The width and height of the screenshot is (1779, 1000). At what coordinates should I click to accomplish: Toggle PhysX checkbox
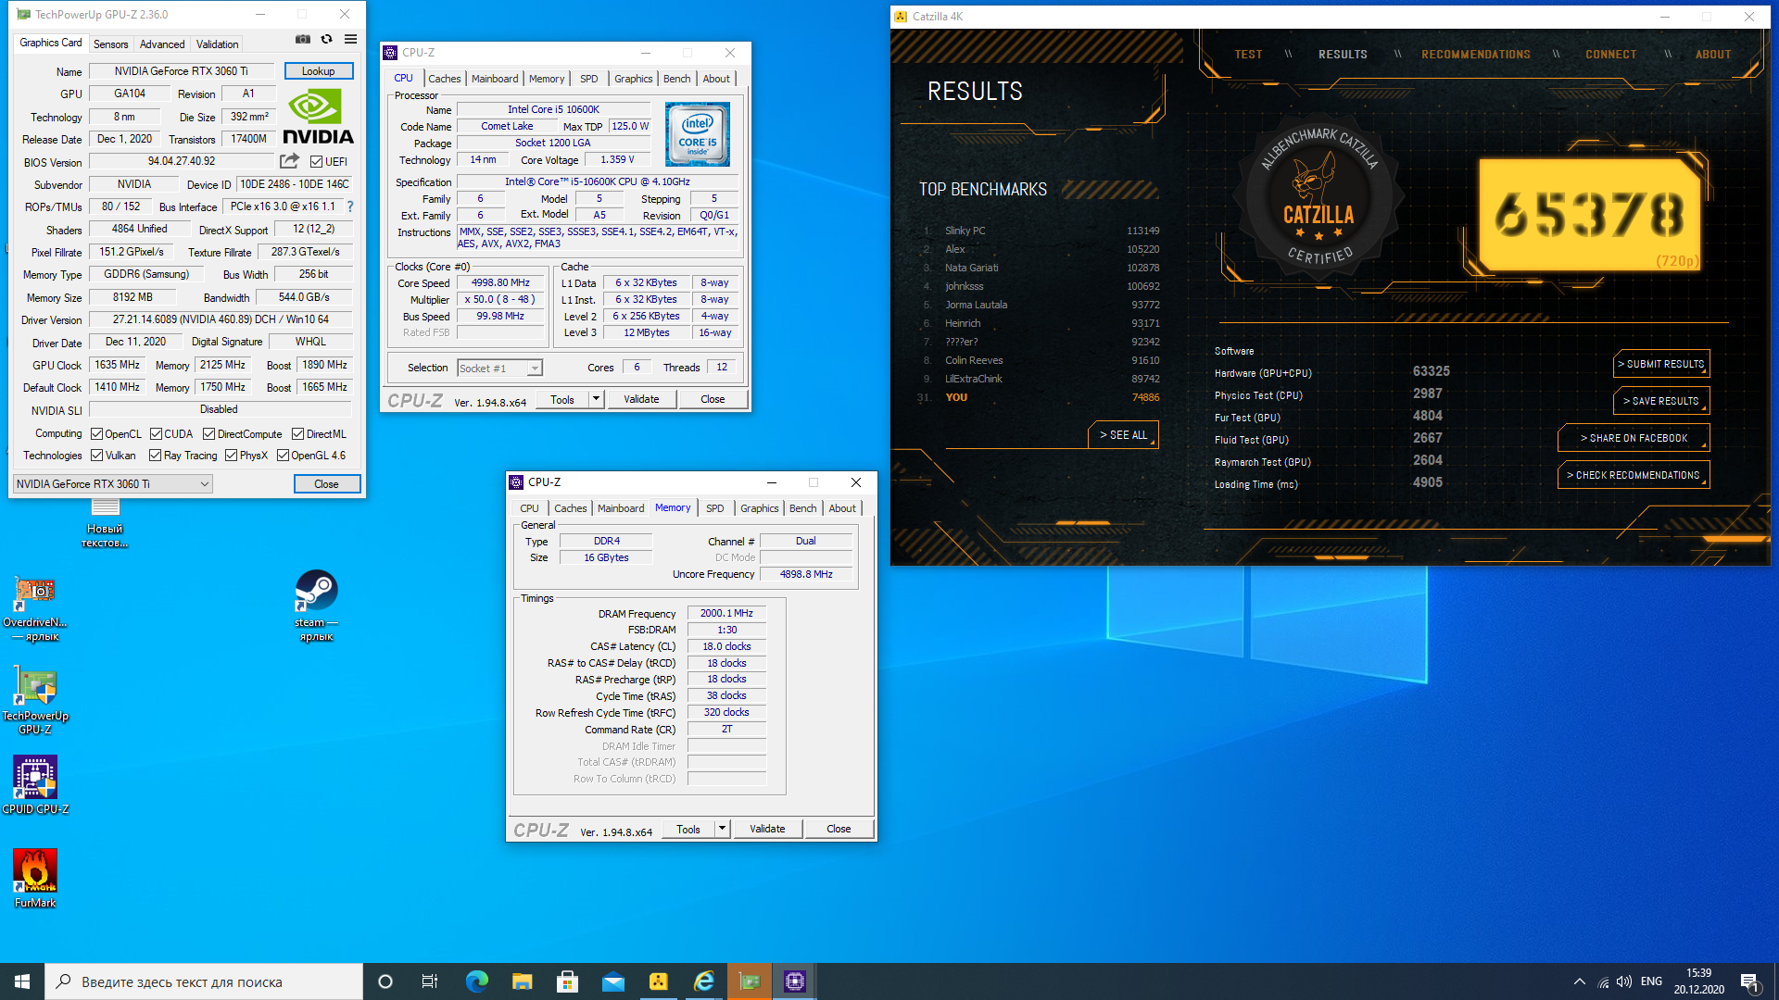tap(231, 456)
